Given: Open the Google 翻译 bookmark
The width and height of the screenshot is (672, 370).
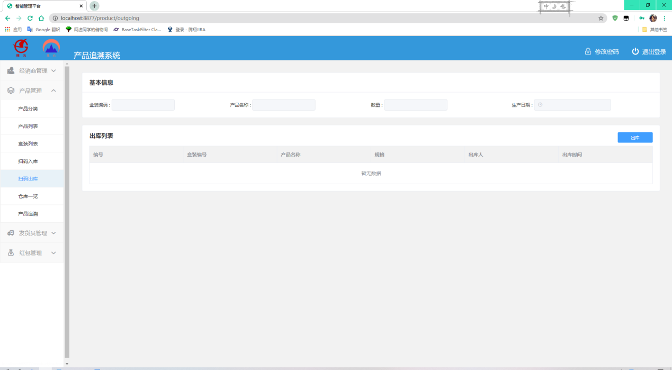Looking at the screenshot, I should (x=43, y=30).
